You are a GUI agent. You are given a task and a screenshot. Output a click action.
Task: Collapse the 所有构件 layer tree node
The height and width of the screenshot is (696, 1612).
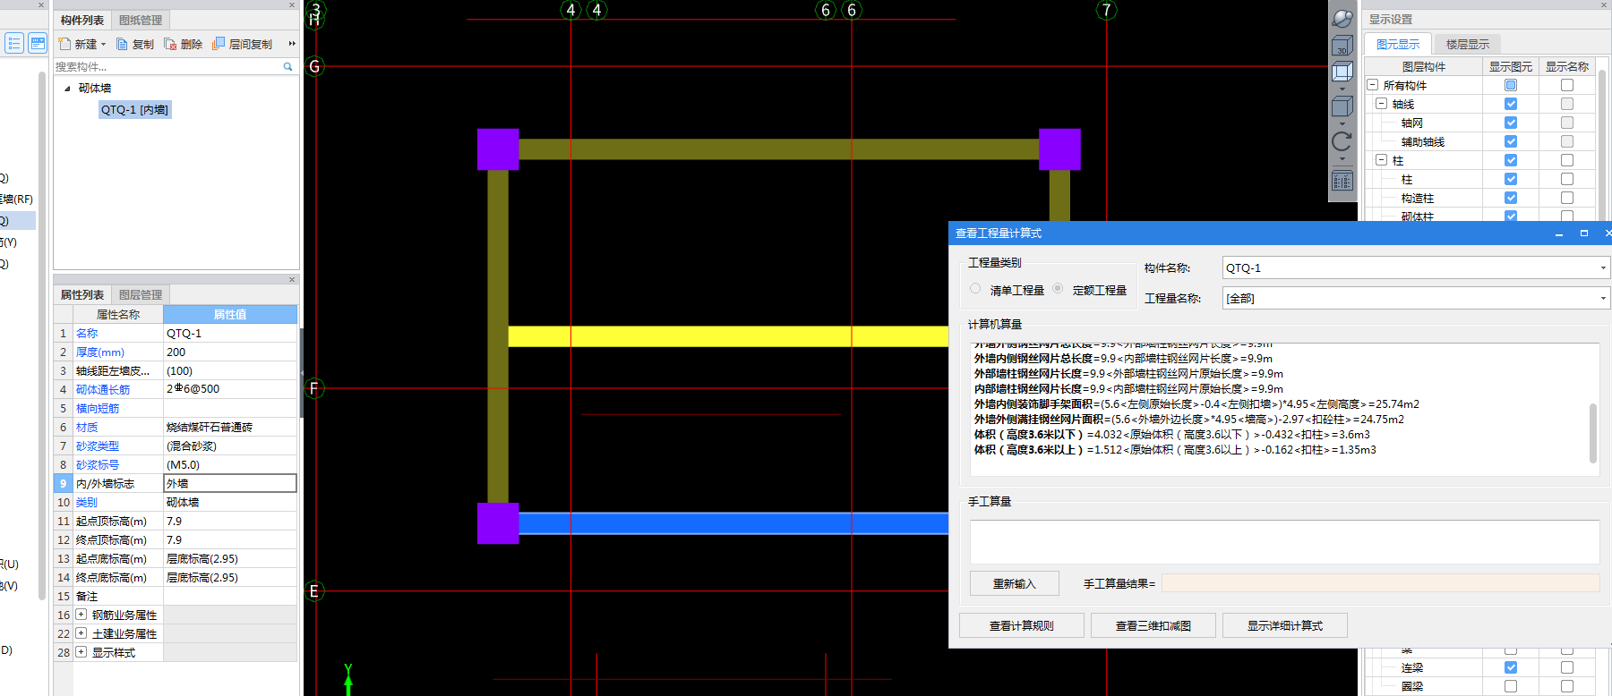point(1372,85)
